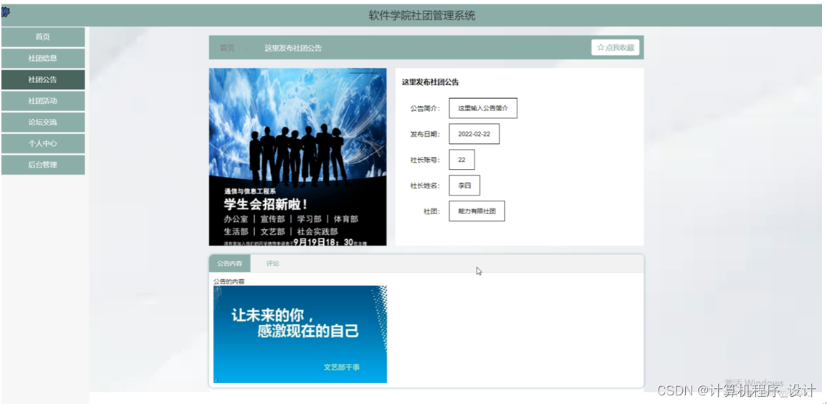
Task: Open 社团活动 sidebar item
Action: pos(43,101)
